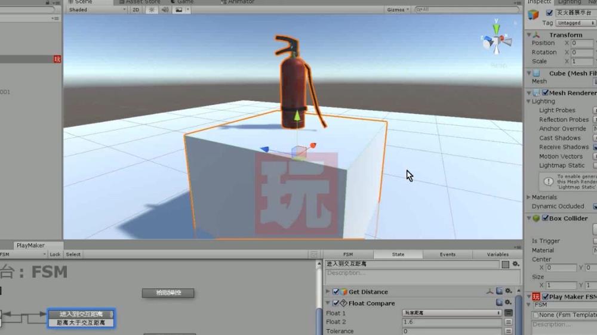Switch to Game tab

(182, 2)
